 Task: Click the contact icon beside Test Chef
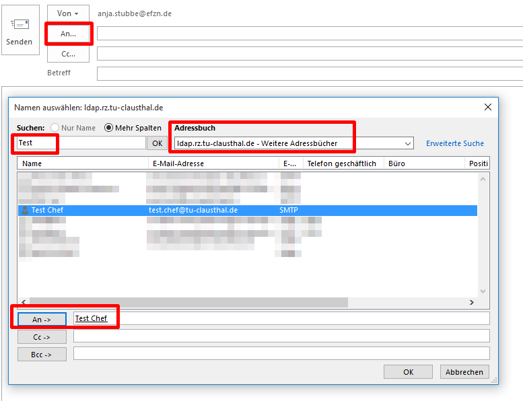[x=25, y=210]
